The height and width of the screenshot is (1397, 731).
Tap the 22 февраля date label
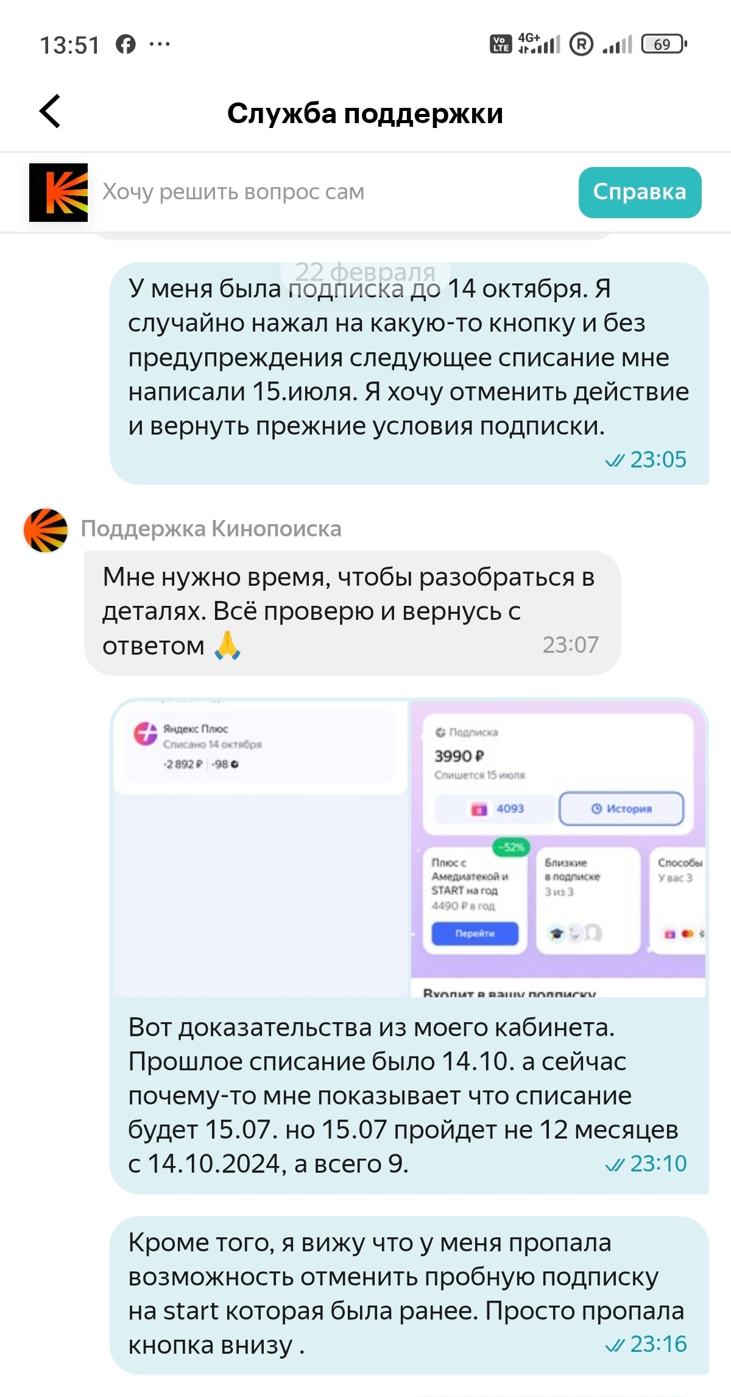[x=365, y=271]
